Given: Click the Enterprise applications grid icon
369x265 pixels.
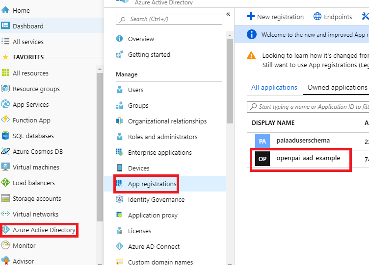Looking at the screenshot, I should (x=119, y=152).
